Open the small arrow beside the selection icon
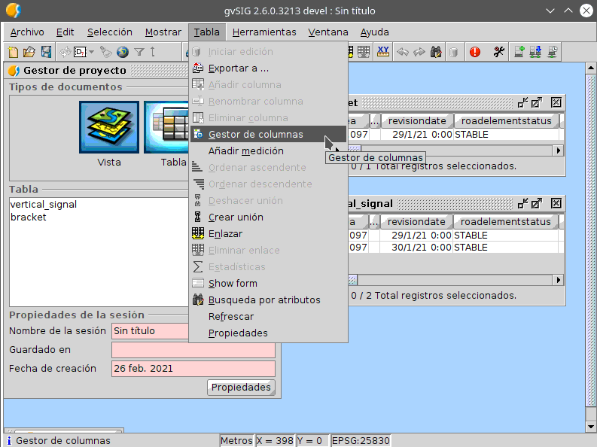Viewport: 597px width, 447px height. 91,52
